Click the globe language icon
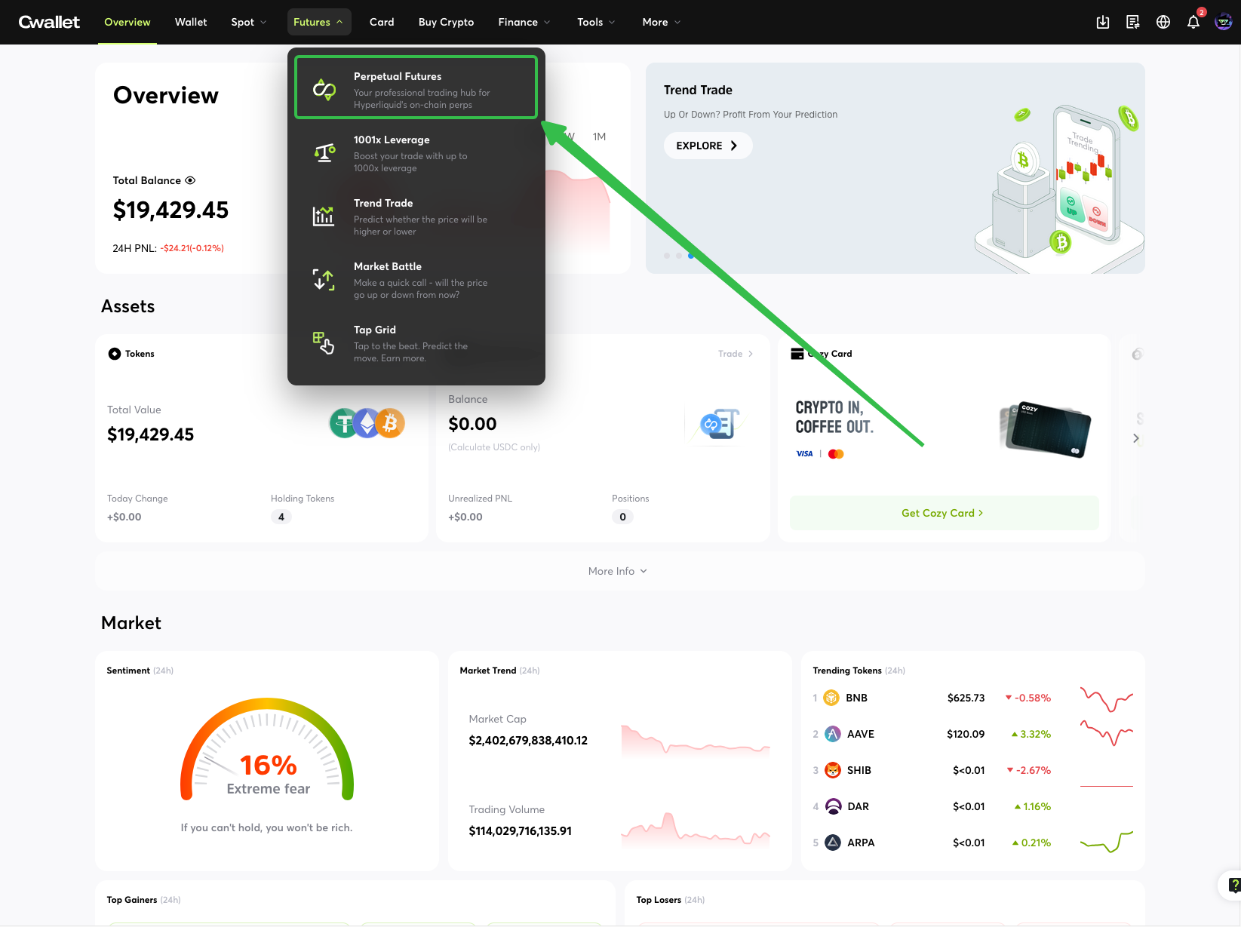1241x927 pixels. (x=1163, y=22)
